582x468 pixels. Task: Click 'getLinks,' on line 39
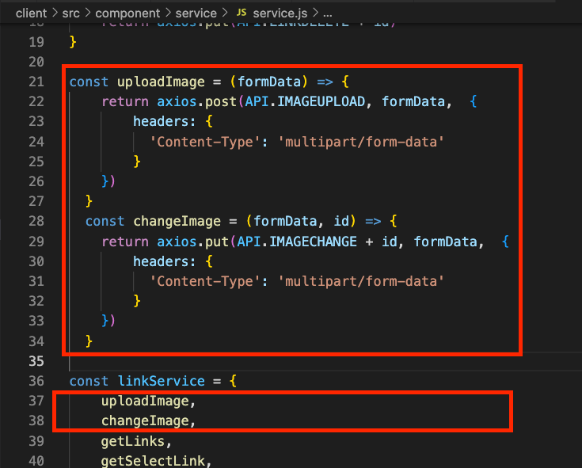[x=136, y=441]
